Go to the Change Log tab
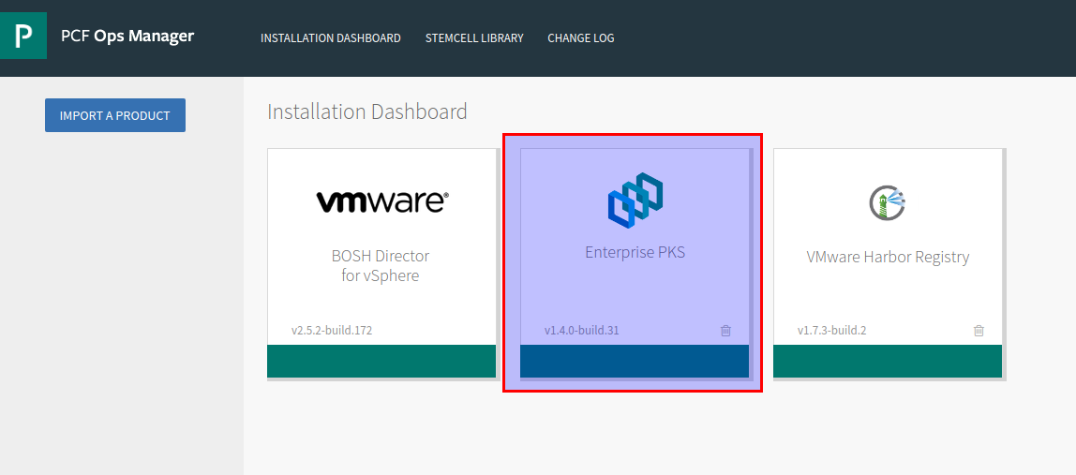 click(581, 38)
